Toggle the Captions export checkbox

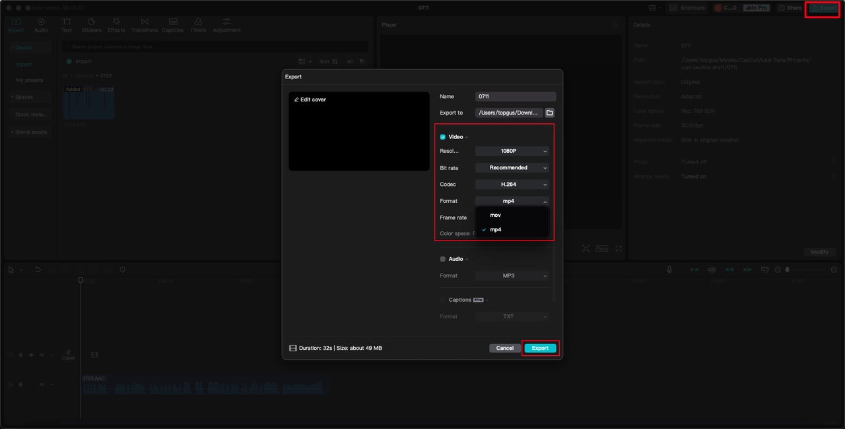[x=443, y=300]
